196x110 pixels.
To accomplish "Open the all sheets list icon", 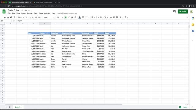I will click(9, 107).
